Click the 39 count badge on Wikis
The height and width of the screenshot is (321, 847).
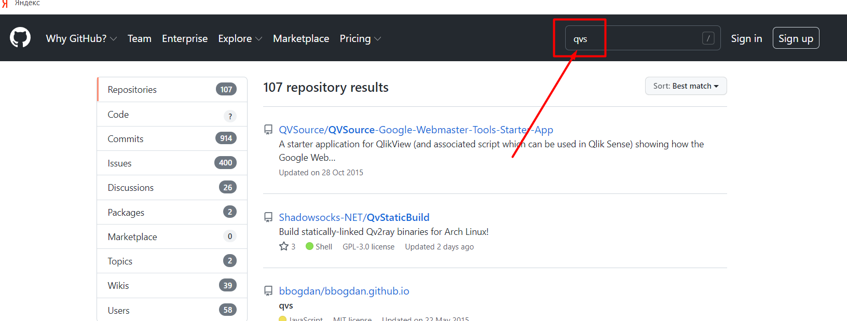pos(228,285)
